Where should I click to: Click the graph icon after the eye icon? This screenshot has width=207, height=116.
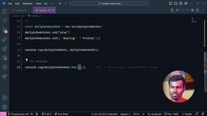[37, 114]
